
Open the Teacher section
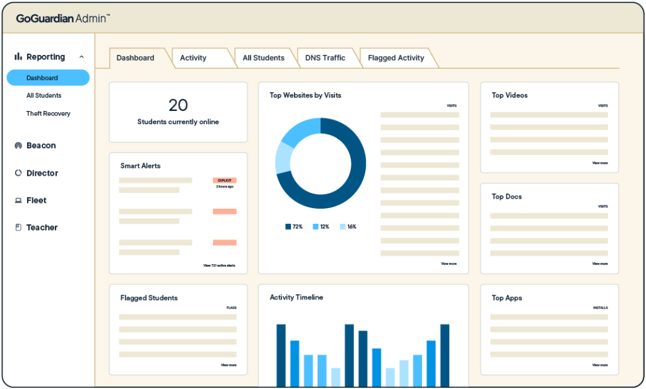point(42,227)
